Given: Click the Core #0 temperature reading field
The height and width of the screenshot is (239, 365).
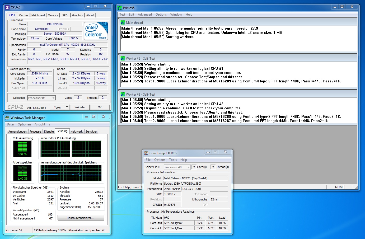Looking at the screenshot, I should (x=179, y=223).
